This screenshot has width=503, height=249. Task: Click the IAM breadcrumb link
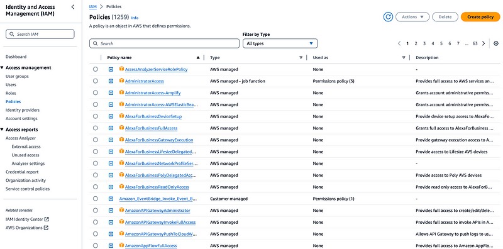(x=92, y=6)
